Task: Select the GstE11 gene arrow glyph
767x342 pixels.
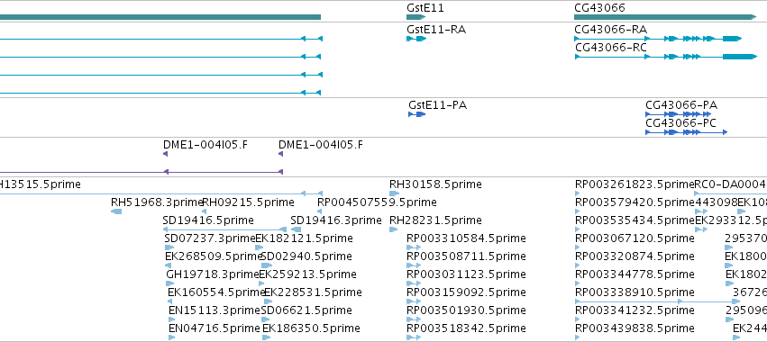Action: click(x=415, y=17)
